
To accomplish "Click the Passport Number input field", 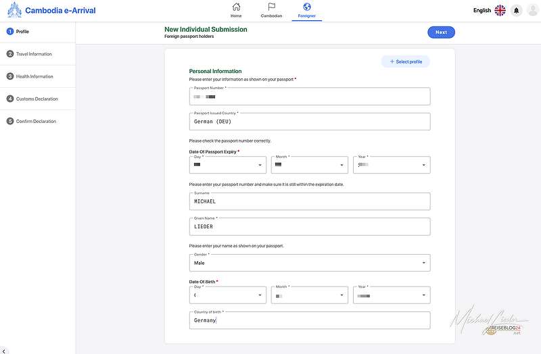I will click(310, 97).
